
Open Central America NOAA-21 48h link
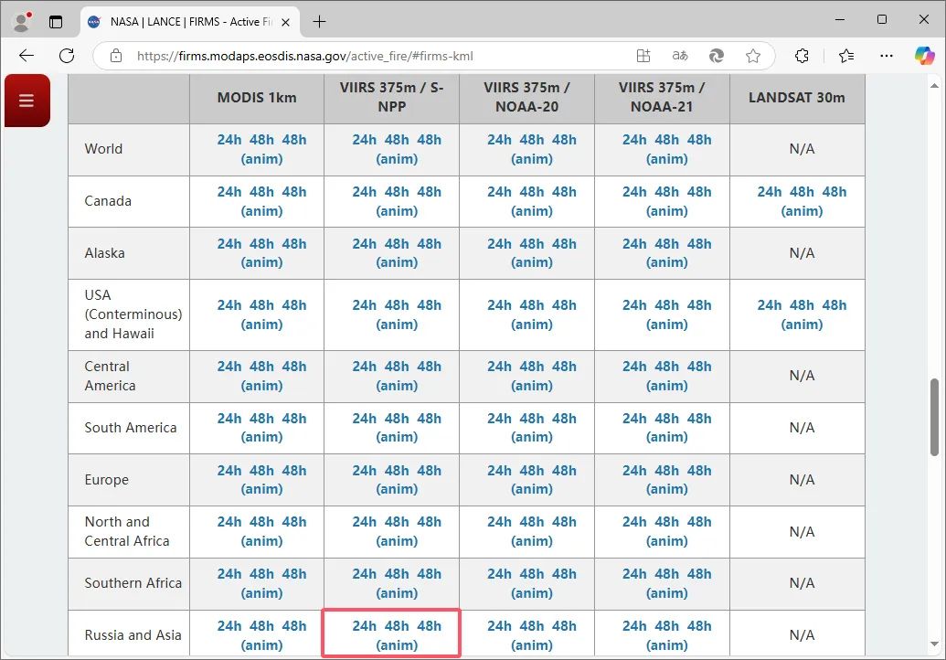[x=666, y=367]
